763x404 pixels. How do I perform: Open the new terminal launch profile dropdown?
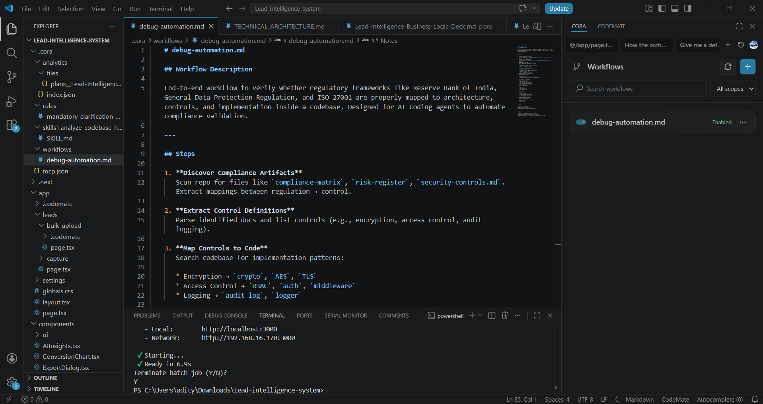481,316
